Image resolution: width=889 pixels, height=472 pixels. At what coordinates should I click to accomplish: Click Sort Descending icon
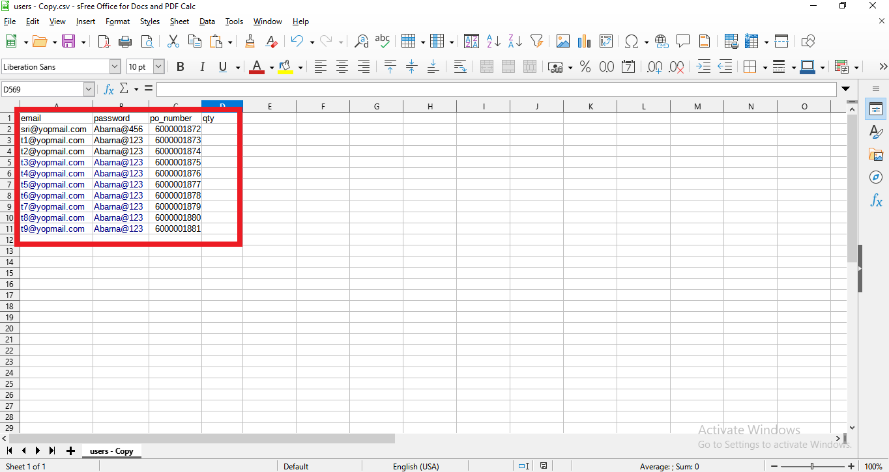point(515,42)
